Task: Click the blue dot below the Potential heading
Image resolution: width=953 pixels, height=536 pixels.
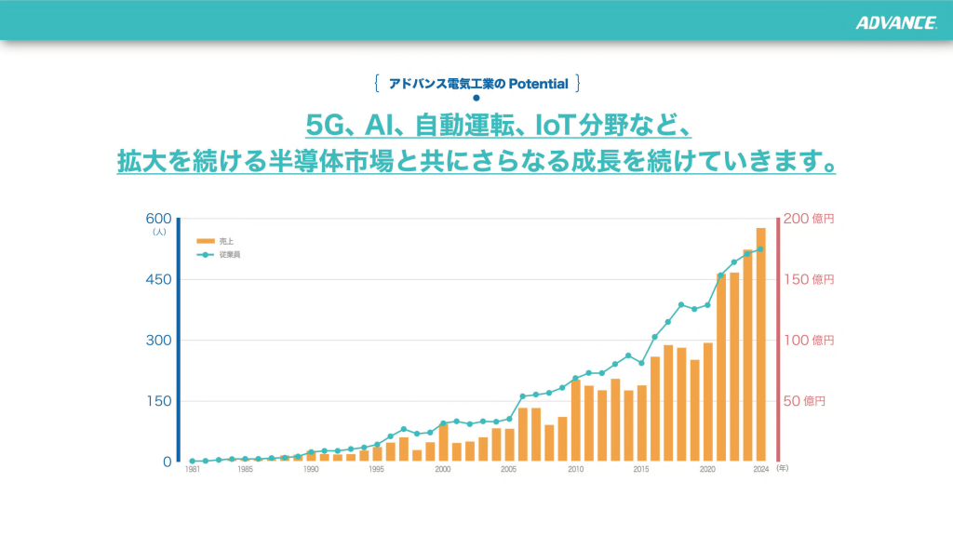Action: point(476,98)
